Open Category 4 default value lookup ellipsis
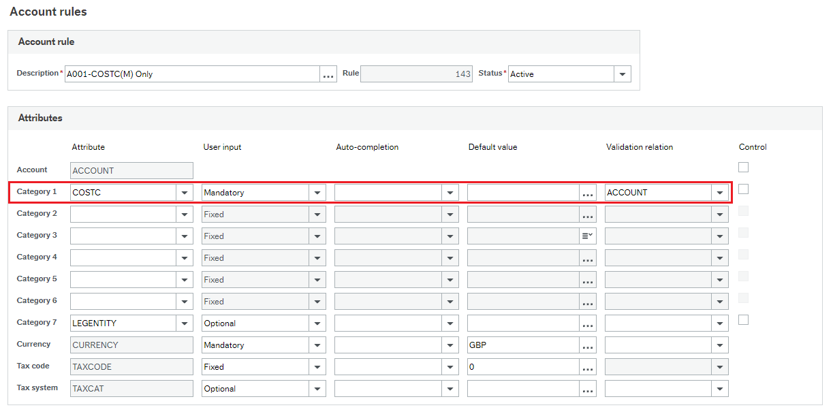The image size is (833, 412). [x=587, y=257]
